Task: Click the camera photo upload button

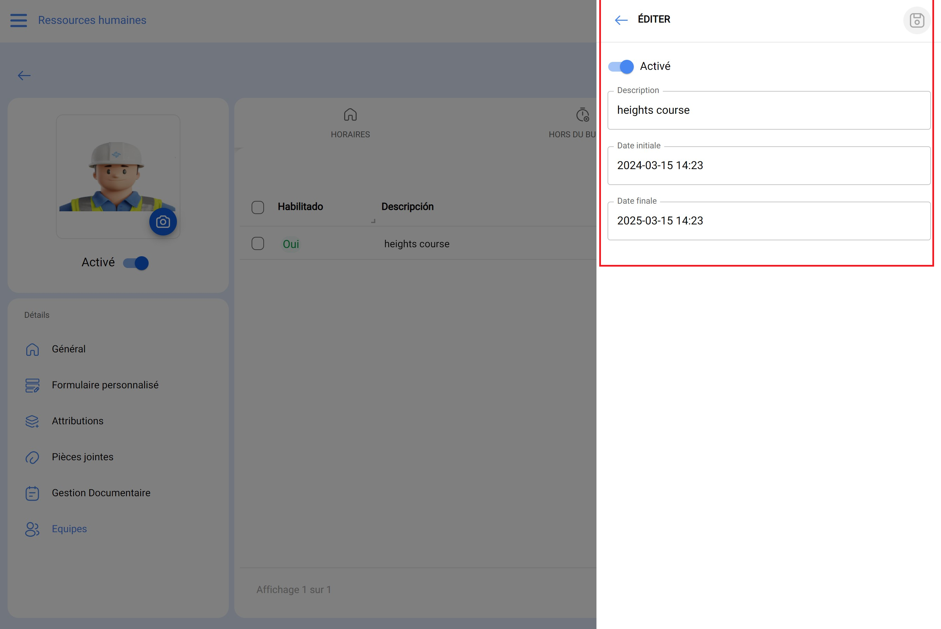Action: [x=163, y=222]
